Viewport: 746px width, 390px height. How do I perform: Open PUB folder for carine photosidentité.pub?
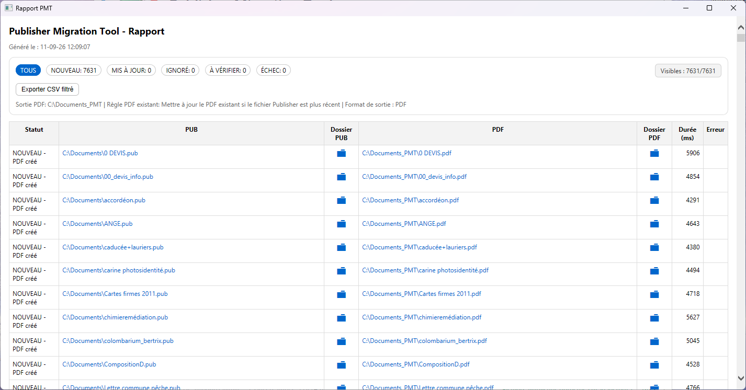click(x=341, y=270)
